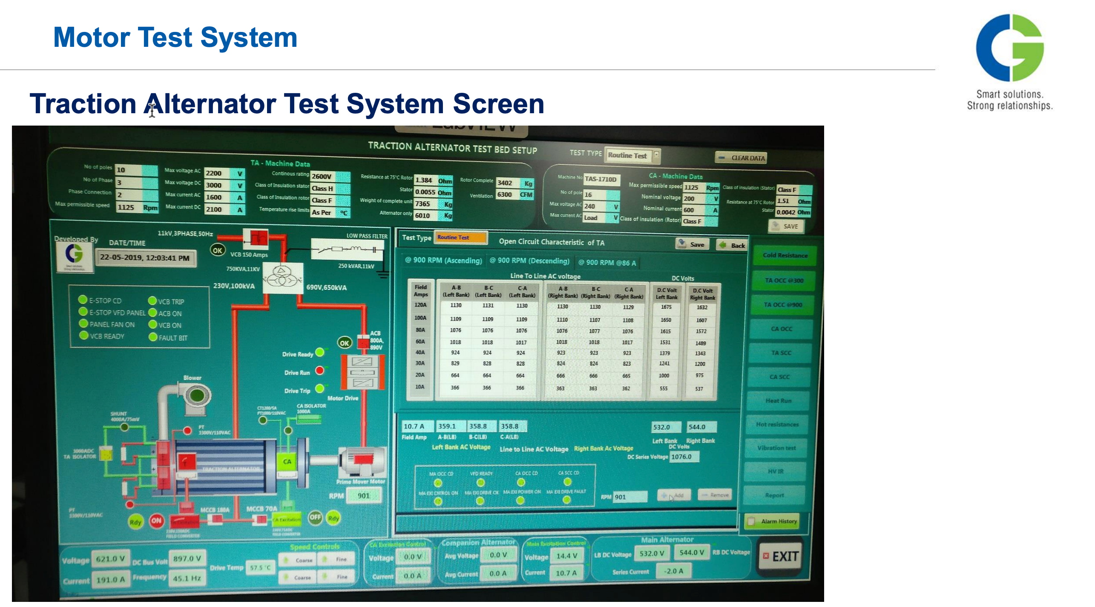Switch to @ 900 RPM (Descending) tab
1095x607 pixels.
[x=529, y=261]
